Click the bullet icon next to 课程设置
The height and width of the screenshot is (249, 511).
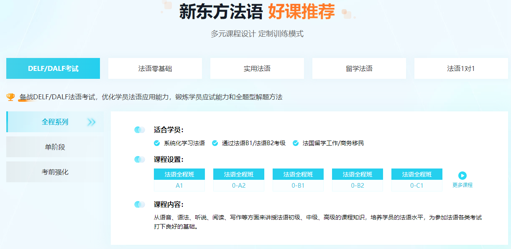[140, 159]
